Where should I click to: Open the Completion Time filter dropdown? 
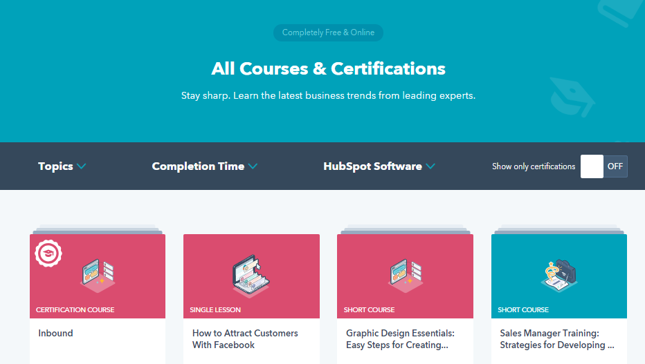(198, 166)
